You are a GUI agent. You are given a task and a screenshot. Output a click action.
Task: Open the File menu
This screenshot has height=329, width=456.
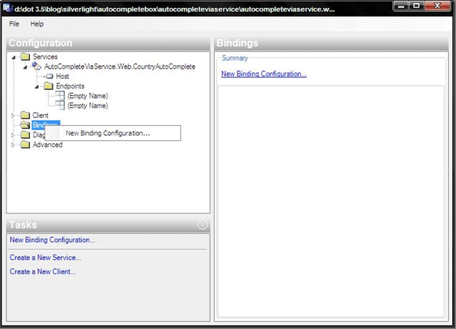(x=14, y=24)
